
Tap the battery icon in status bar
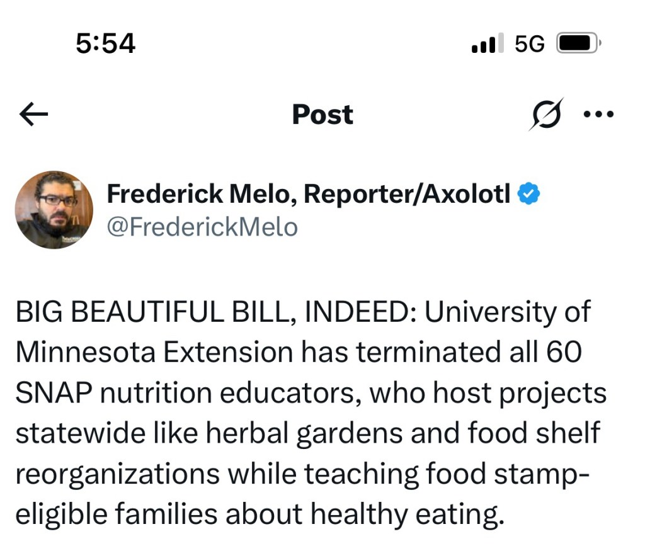(578, 43)
